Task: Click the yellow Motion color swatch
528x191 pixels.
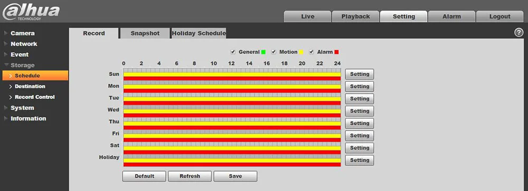Action: [301, 52]
